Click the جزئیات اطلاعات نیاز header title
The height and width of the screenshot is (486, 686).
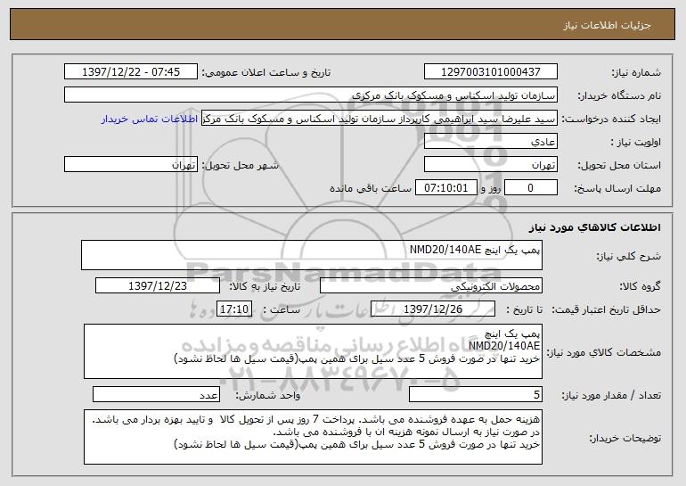607,25
